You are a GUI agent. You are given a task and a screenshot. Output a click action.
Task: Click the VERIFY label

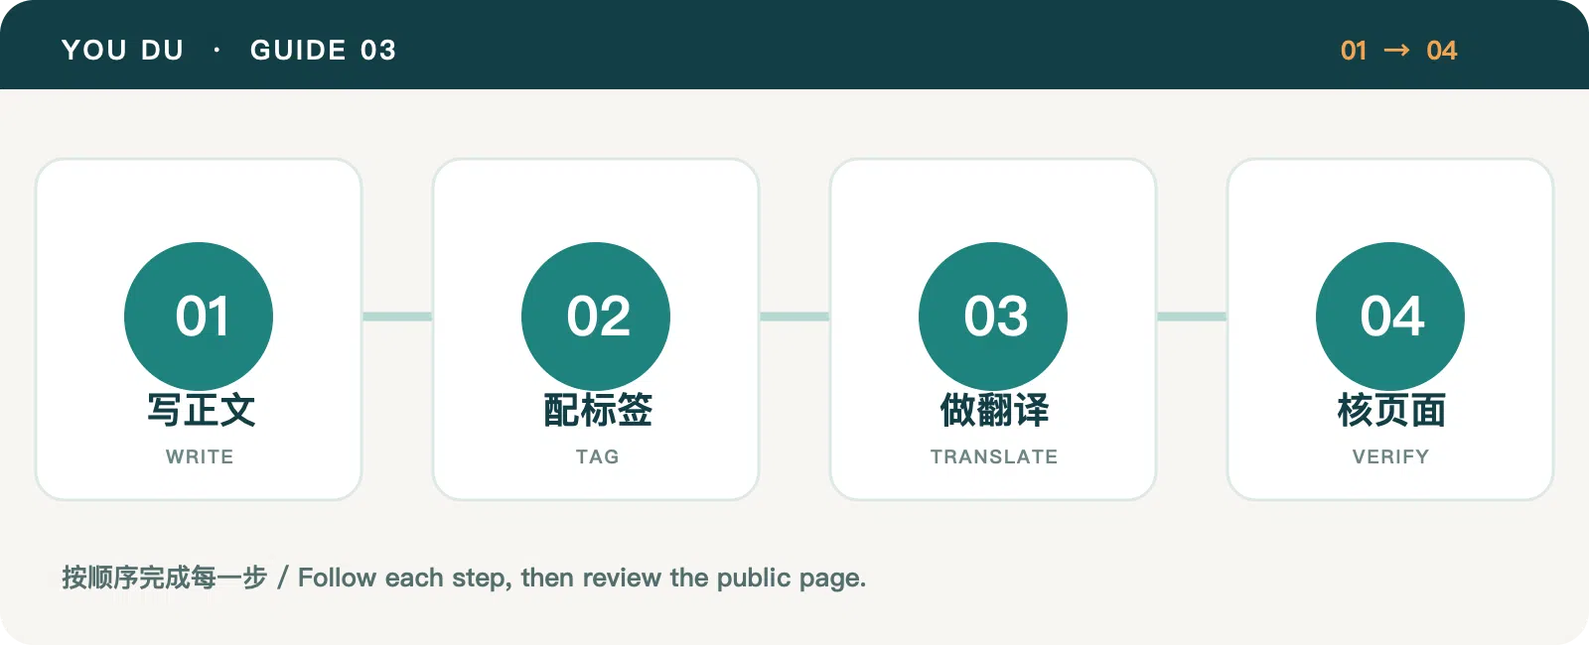1390,456
